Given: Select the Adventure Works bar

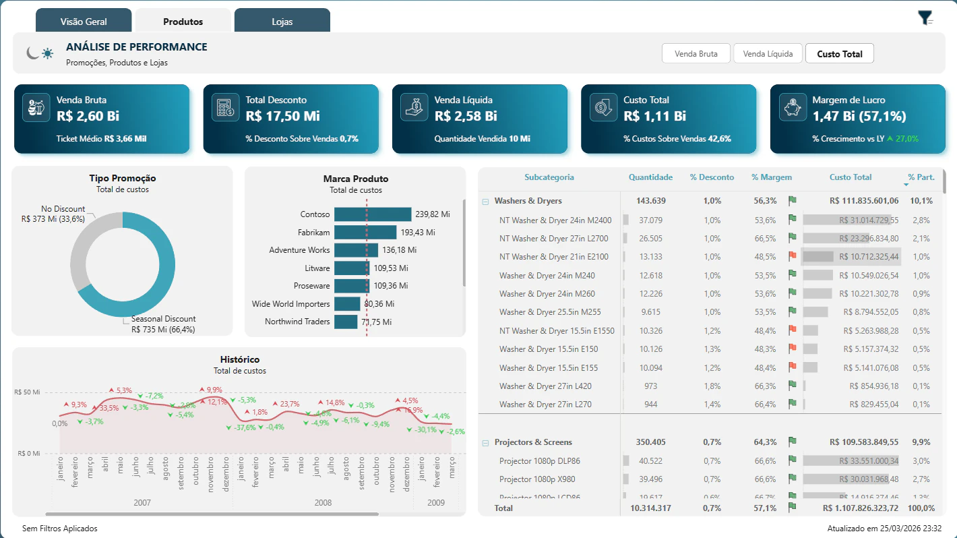Looking at the screenshot, I should pyautogui.click(x=356, y=250).
